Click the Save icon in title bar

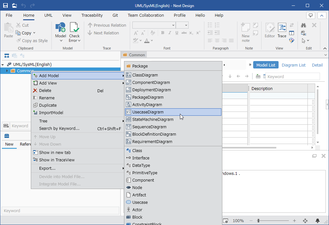[5, 5]
